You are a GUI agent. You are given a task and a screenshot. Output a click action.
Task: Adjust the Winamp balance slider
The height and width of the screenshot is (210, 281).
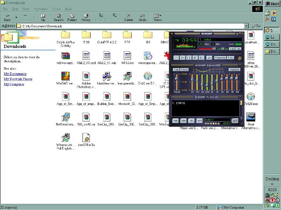[x=223, y=49]
